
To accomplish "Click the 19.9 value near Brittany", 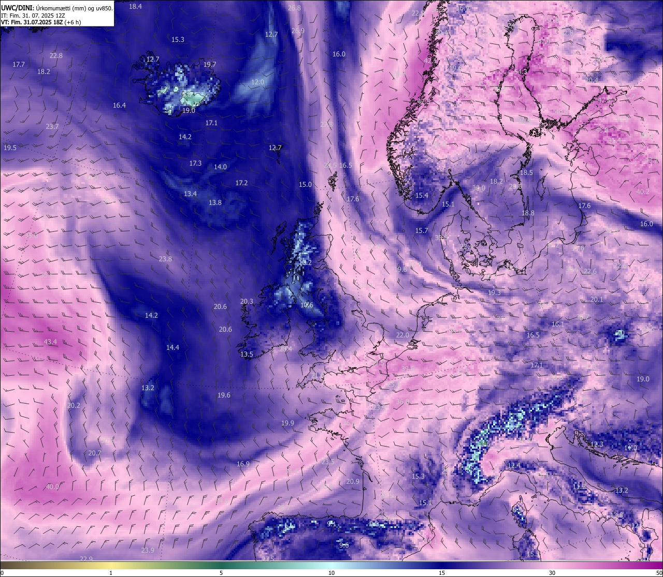I will click(287, 423).
